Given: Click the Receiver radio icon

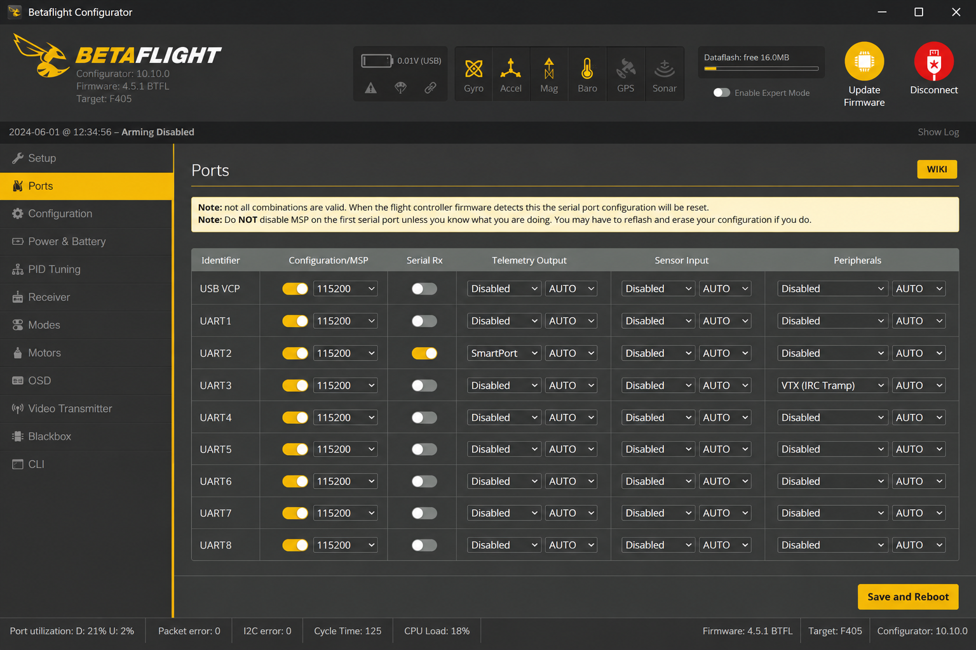Looking at the screenshot, I should (x=18, y=297).
